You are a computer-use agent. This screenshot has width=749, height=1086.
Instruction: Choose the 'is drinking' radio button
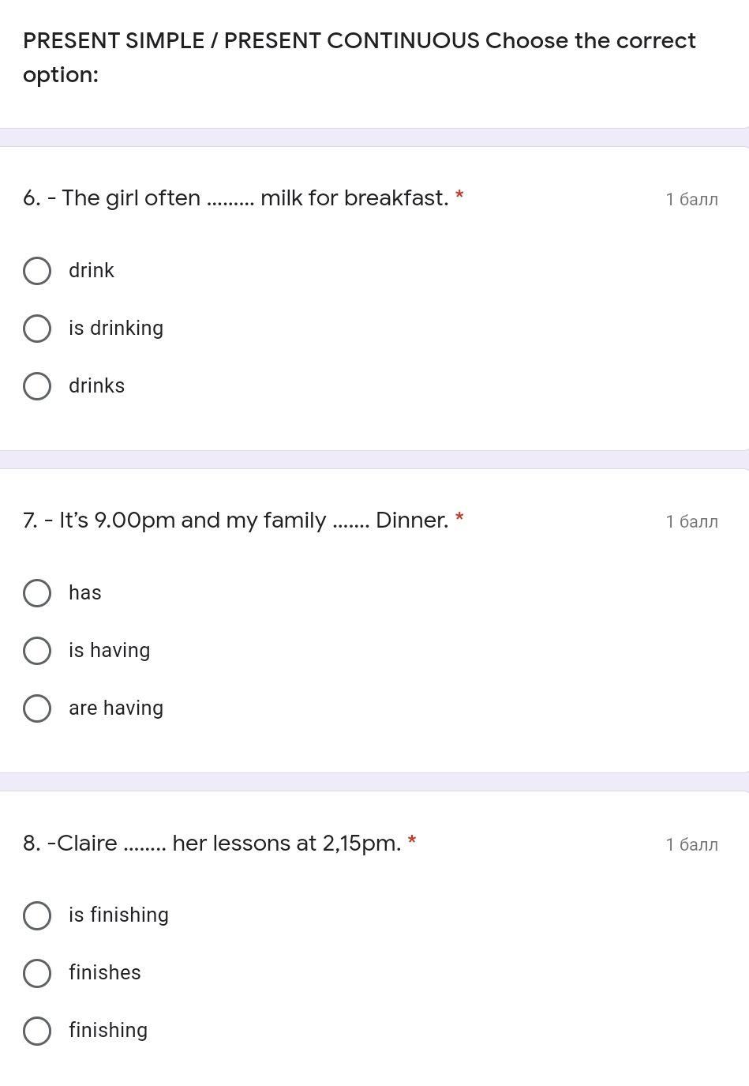(37, 329)
